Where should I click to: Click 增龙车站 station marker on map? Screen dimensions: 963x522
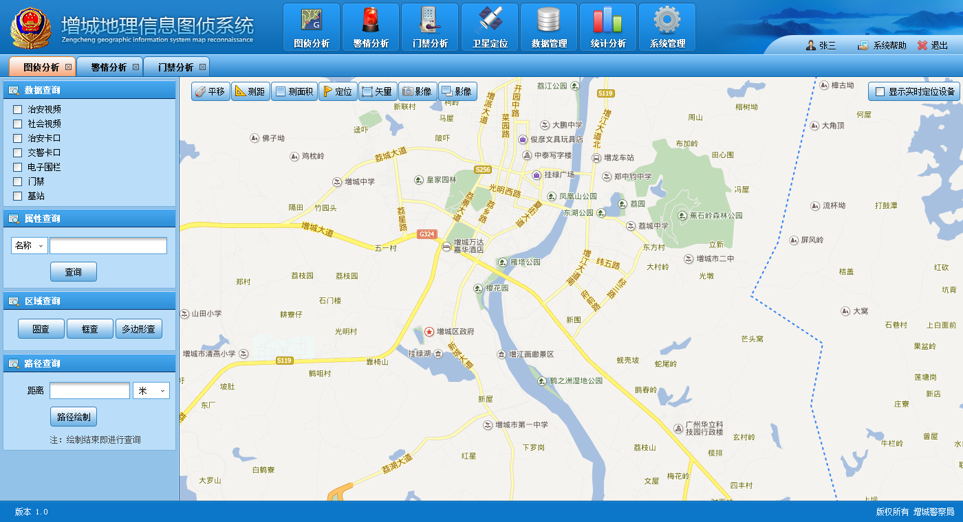point(597,158)
